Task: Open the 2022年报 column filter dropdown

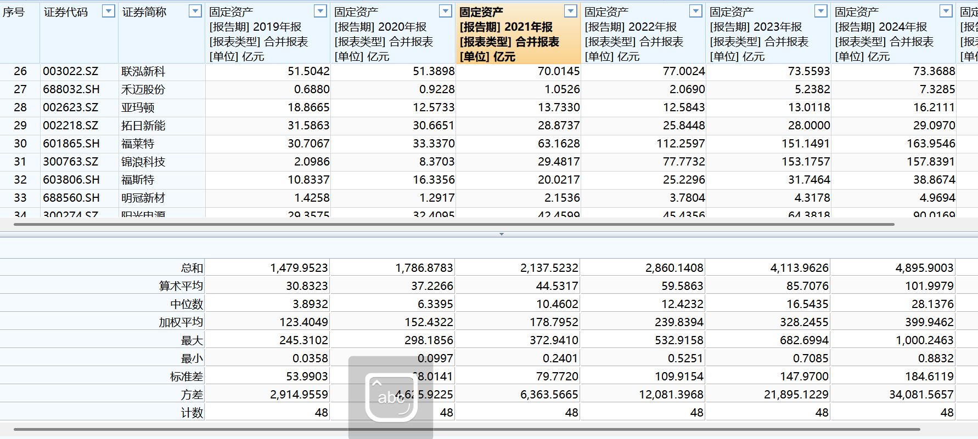Action: (x=696, y=12)
